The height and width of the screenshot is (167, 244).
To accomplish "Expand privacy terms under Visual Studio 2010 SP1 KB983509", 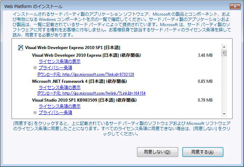I will point(35,112).
